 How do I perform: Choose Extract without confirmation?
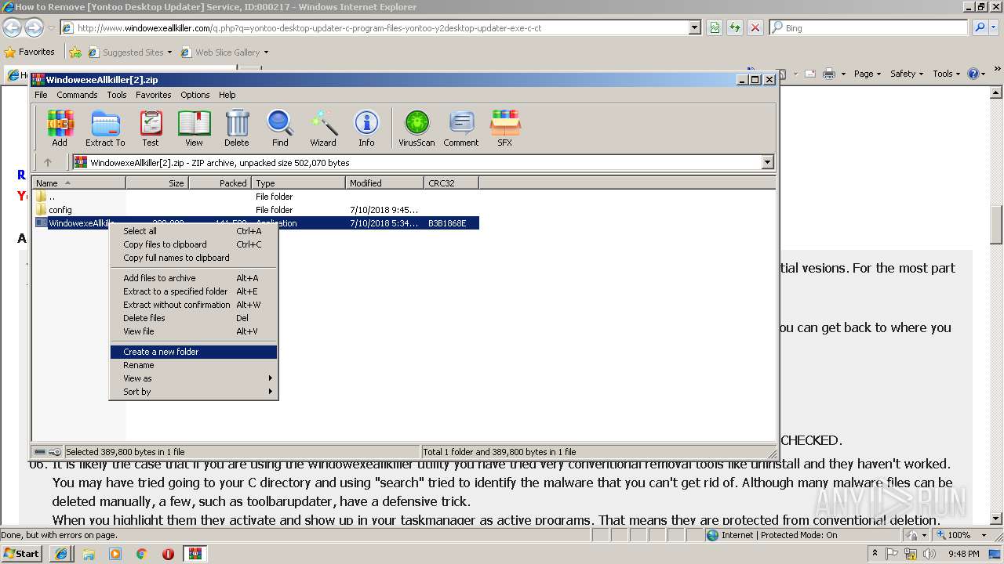194,305
